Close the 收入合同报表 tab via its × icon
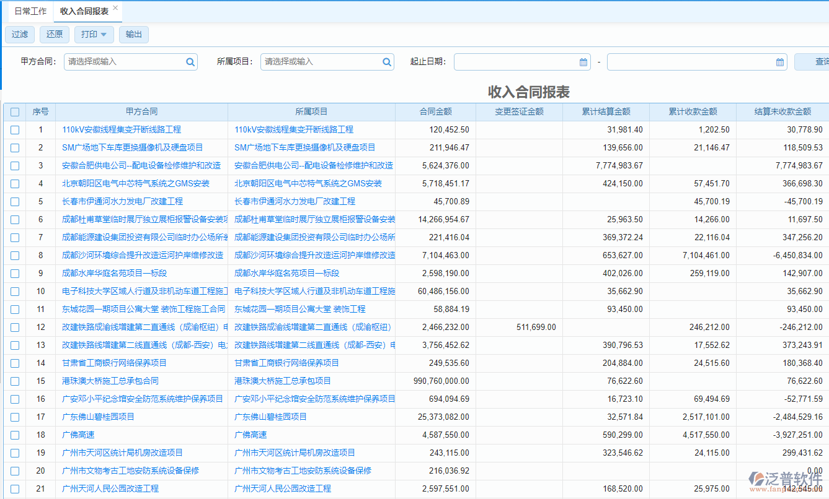Viewport: 829px width, 499px height. pyautogui.click(x=115, y=9)
